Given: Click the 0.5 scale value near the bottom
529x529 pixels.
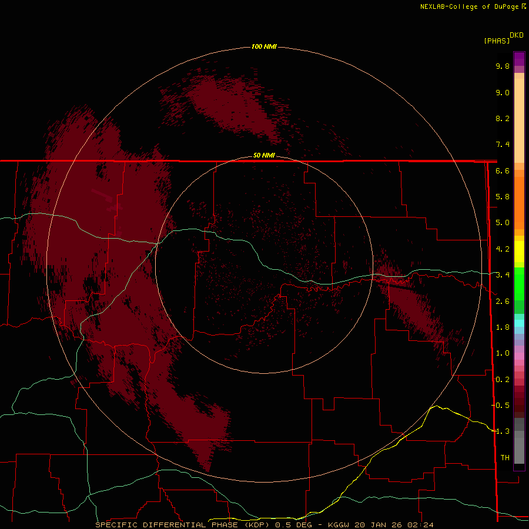Looking at the screenshot, I should [x=503, y=405].
